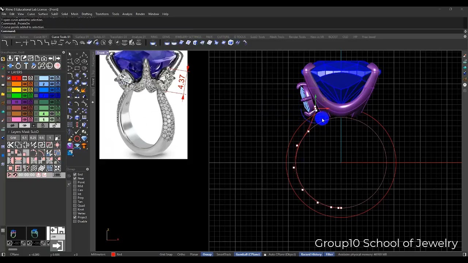
Task: Toggle Record History in the status bar
Action: pyautogui.click(x=311, y=254)
